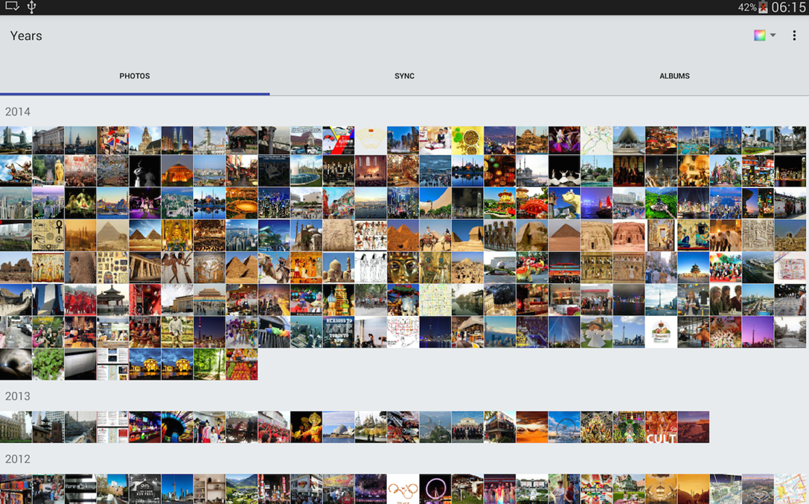809x504 pixels.
Task: Tap the screenshot notification icon in status bar
Action: (12, 6)
